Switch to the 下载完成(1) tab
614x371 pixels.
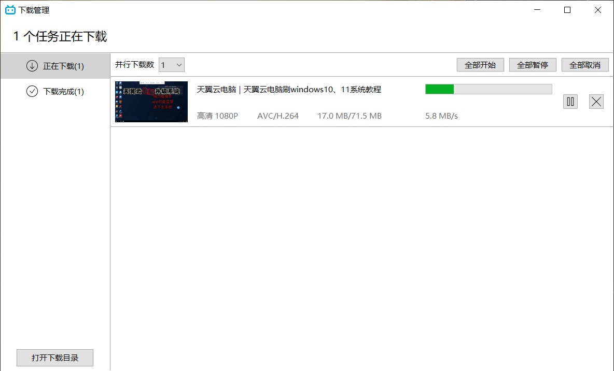click(x=55, y=92)
